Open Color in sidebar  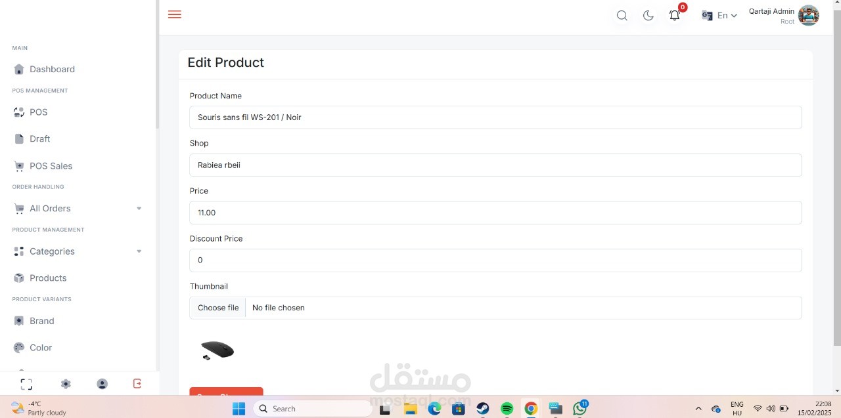pos(41,348)
